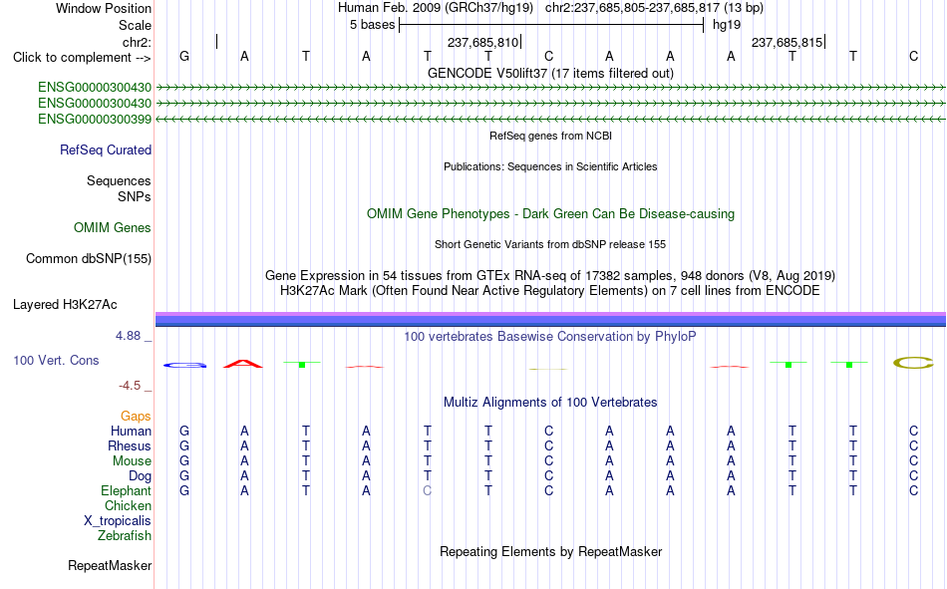Select the Human species label
The height and width of the screenshot is (589, 947).
131,431
